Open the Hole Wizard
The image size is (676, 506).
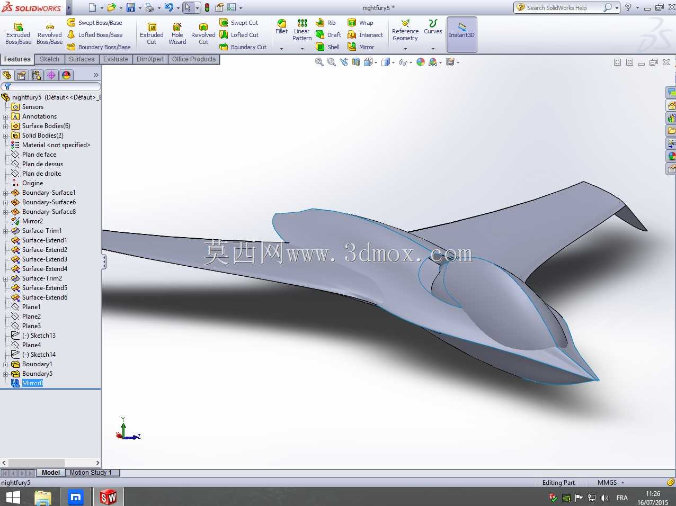coord(177,34)
